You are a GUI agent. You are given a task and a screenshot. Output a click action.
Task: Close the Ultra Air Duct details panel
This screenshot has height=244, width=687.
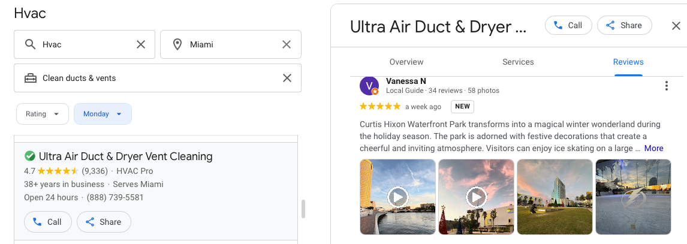click(676, 26)
